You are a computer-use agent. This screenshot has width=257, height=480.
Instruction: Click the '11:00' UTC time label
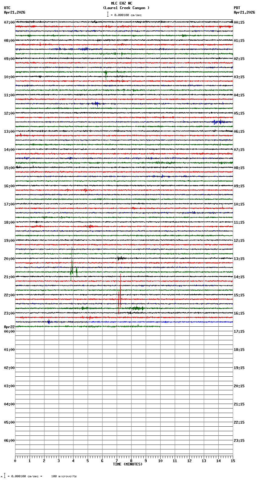pos(9,95)
